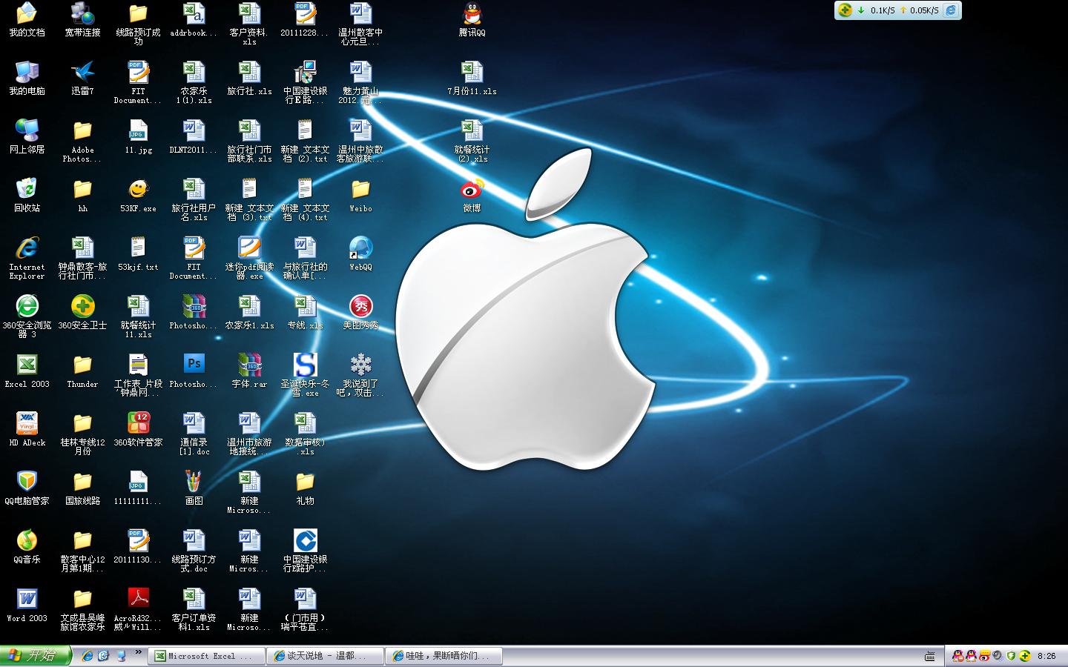Select the 通信录[1].doc document
The image size is (1068, 667).
tap(194, 434)
